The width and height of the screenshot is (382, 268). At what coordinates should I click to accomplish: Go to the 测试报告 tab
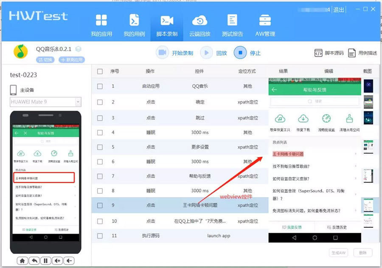coord(233,25)
